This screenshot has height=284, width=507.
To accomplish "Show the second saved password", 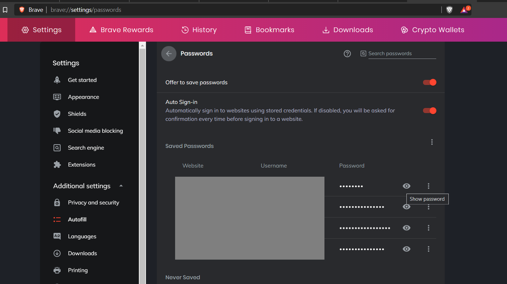I will pos(406,207).
